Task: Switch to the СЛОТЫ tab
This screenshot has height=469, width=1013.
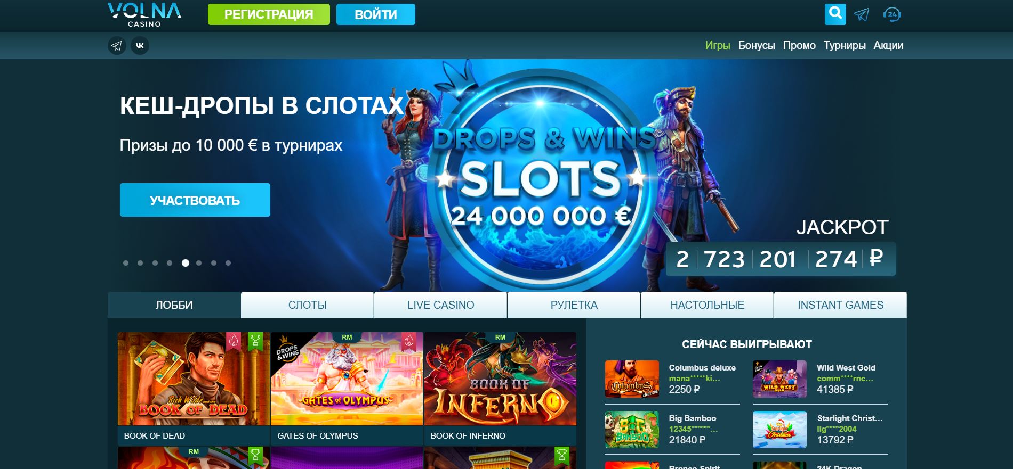Action: [x=307, y=305]
